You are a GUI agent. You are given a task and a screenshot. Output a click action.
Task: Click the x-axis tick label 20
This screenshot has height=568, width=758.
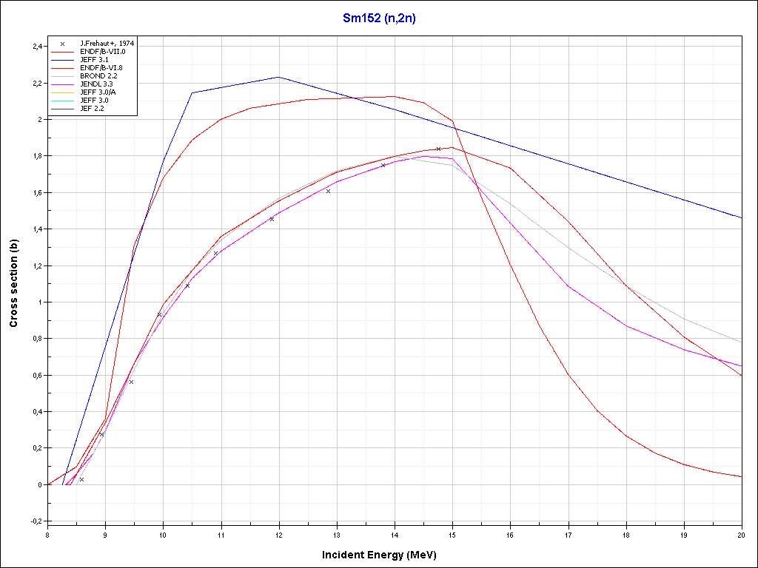pyautogui.click(x=741, y=534)
